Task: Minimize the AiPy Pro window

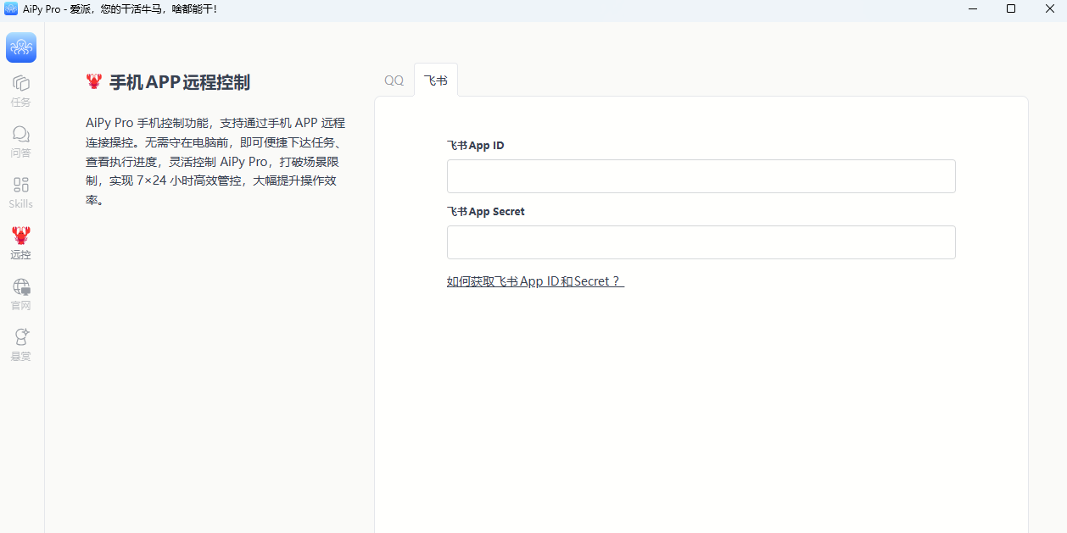Action: [971, 9]
